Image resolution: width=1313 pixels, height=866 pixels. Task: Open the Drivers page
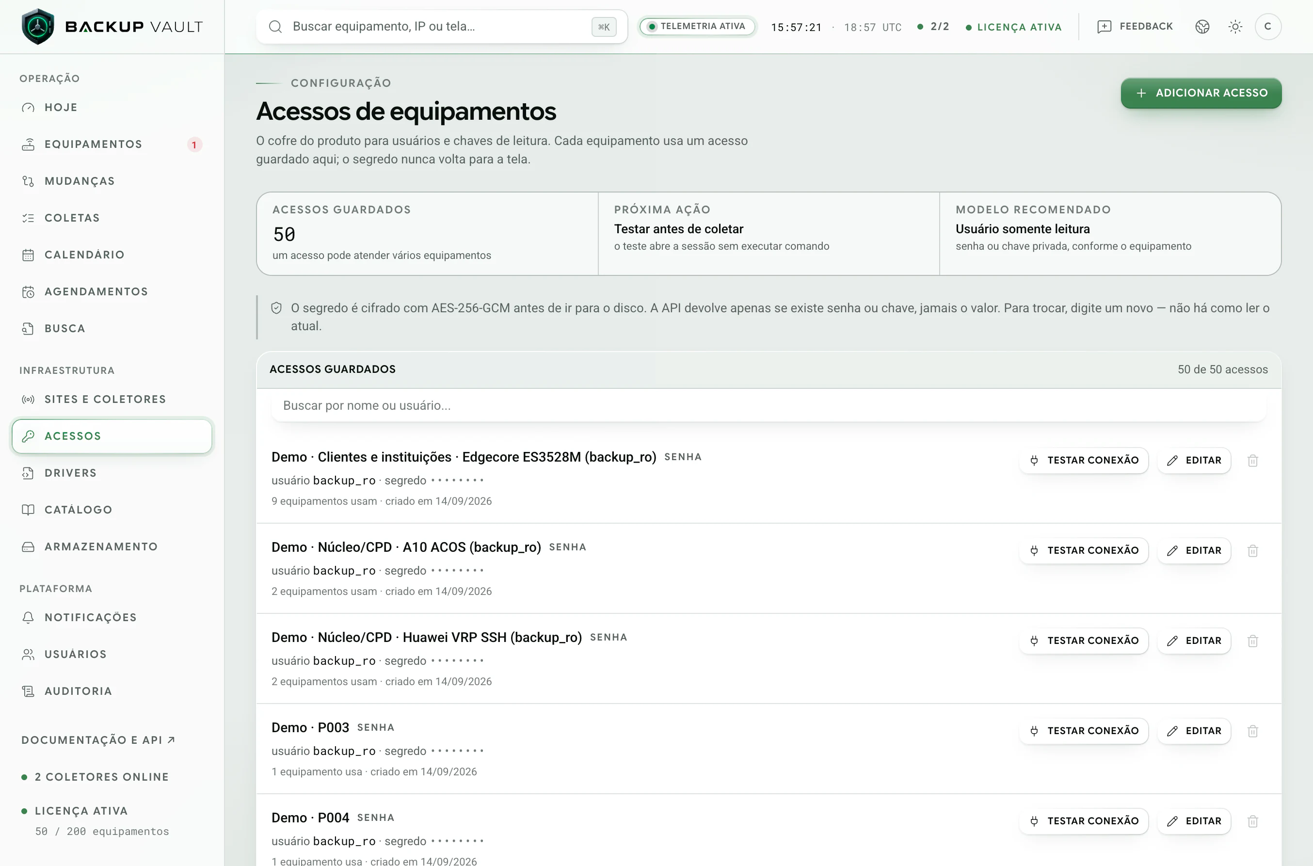(x=112, y=473)
